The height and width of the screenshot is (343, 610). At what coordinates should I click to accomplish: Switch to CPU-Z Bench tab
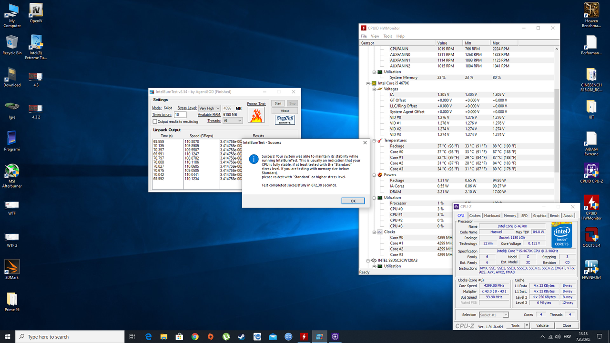[x=555, y=216]
